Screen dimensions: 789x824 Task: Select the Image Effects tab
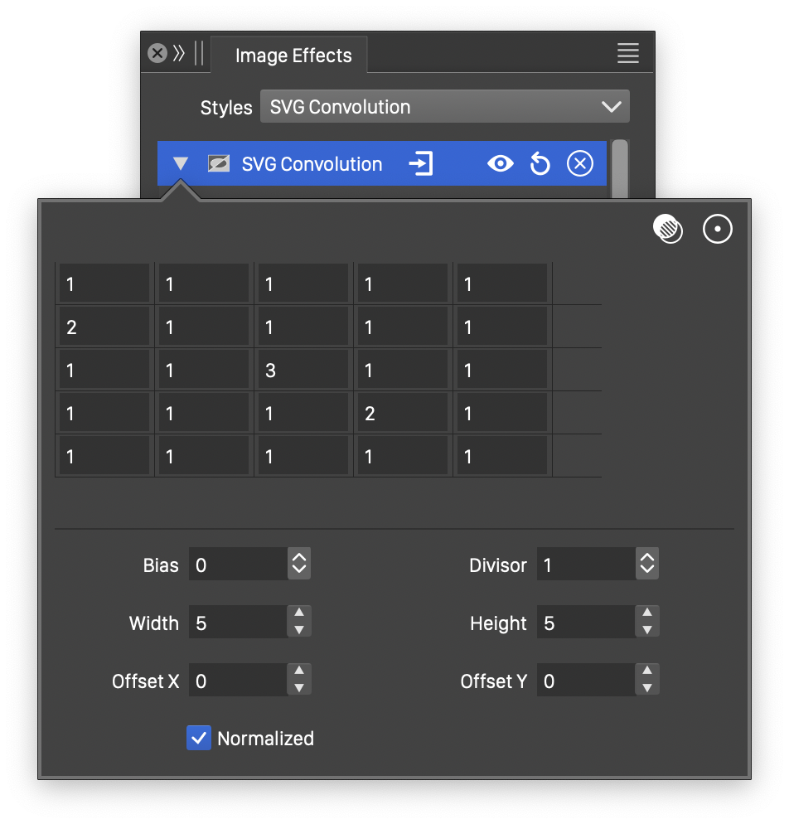(x=293, y=56)
